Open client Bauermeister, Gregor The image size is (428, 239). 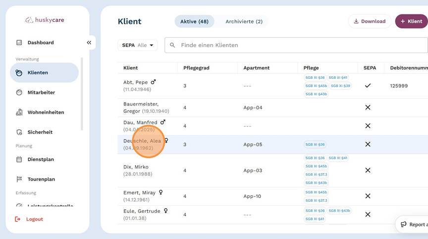(141, 108)
